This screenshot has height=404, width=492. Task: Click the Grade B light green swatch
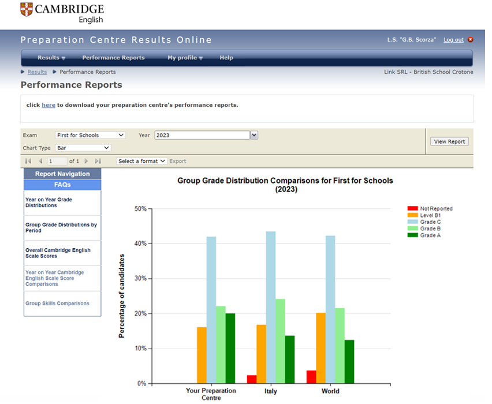[413, 229]
